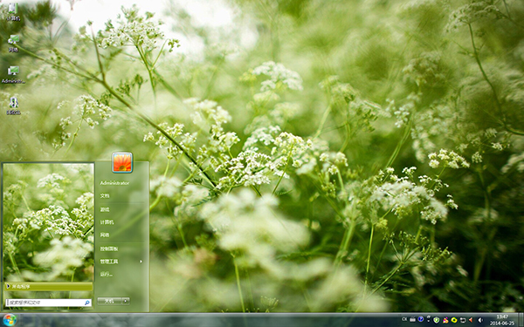524x327 pixels.
Task: Click the 关机 shutdown button
Action: (x=110, y=301)
